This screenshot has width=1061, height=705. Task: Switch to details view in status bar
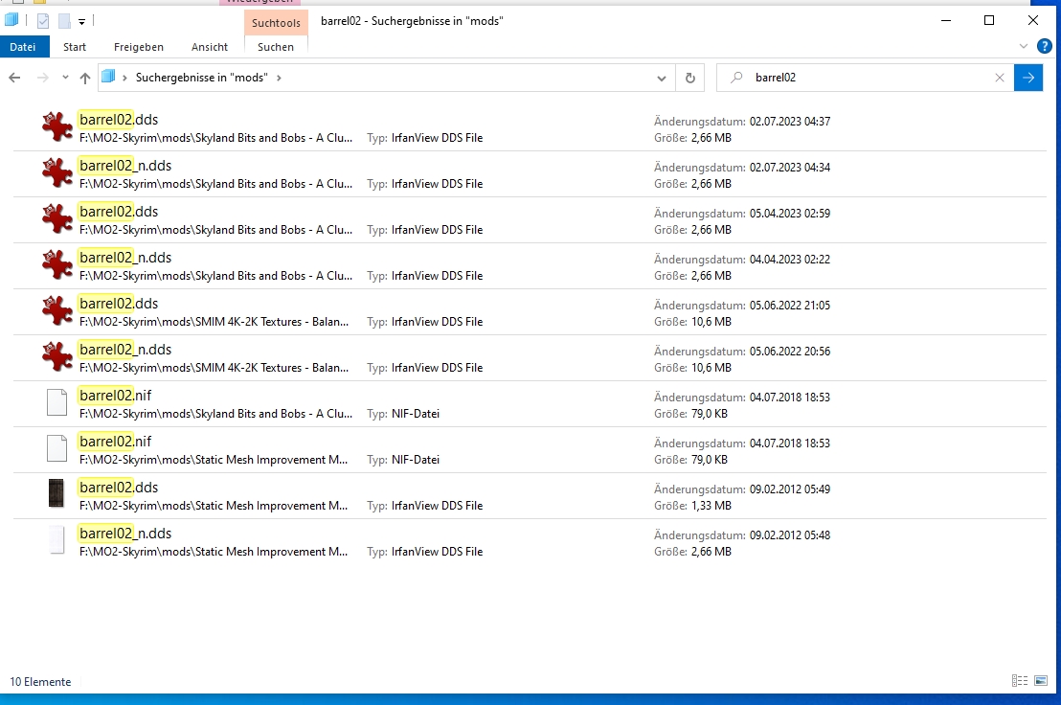tap(1019, 681)
